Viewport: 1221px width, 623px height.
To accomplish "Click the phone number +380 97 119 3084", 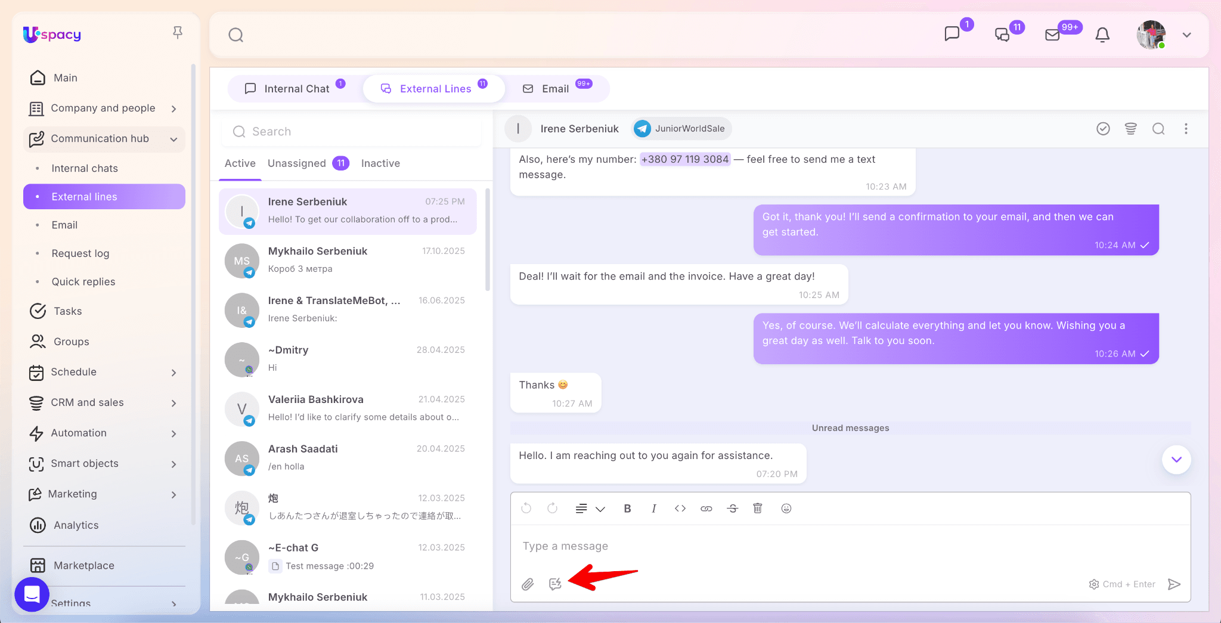I will 684,159.
